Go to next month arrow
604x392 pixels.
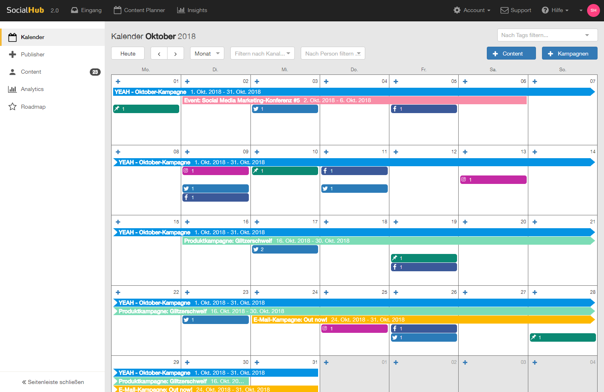pyautogui.click(x=176, y=54)
